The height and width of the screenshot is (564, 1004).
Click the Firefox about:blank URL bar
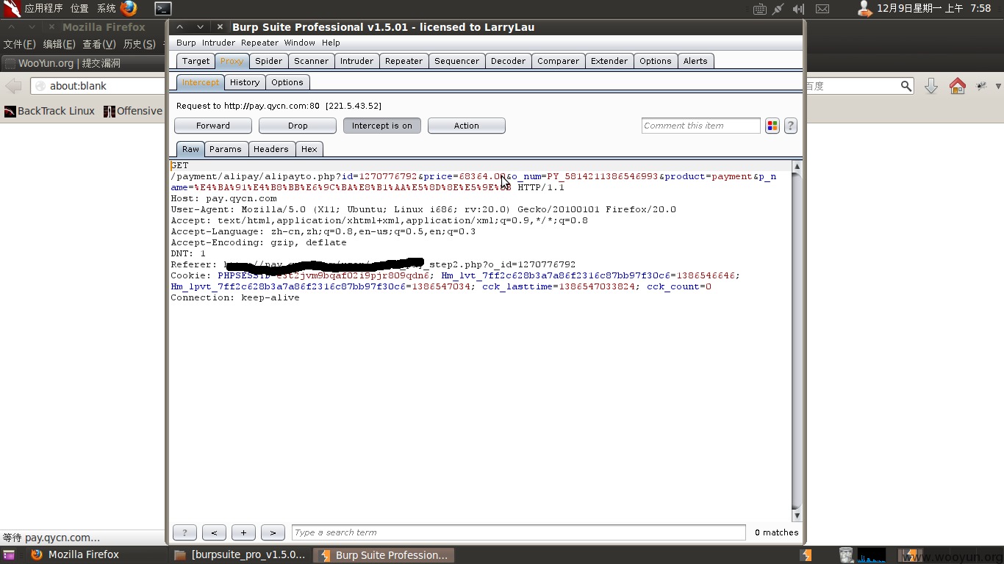(x=98, y=86)
